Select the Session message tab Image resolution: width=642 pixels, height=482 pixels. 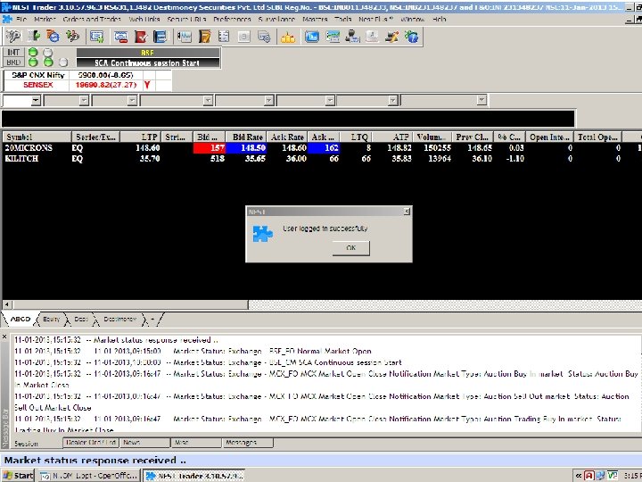tap(26, 444)
